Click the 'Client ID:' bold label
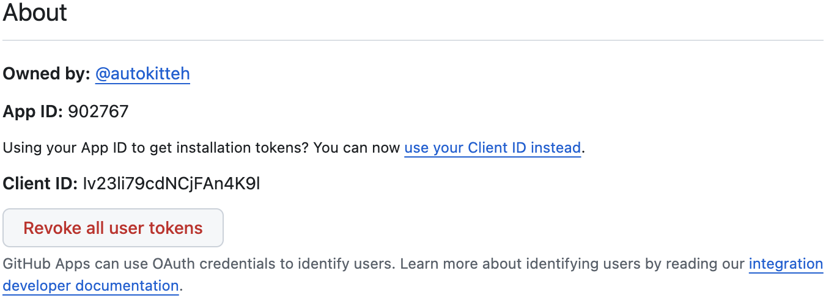The image size is (826, 298). tap(40, 183)
